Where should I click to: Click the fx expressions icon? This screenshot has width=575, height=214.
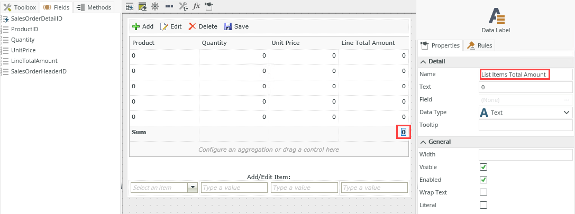[x=196, y=6]
